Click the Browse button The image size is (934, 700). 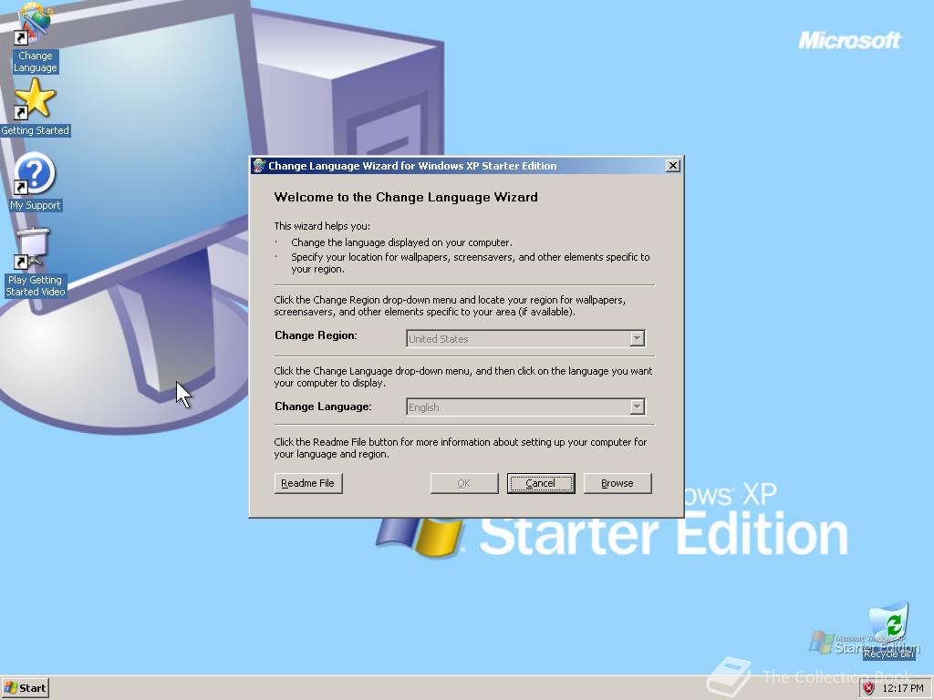(x=617, y=483)
